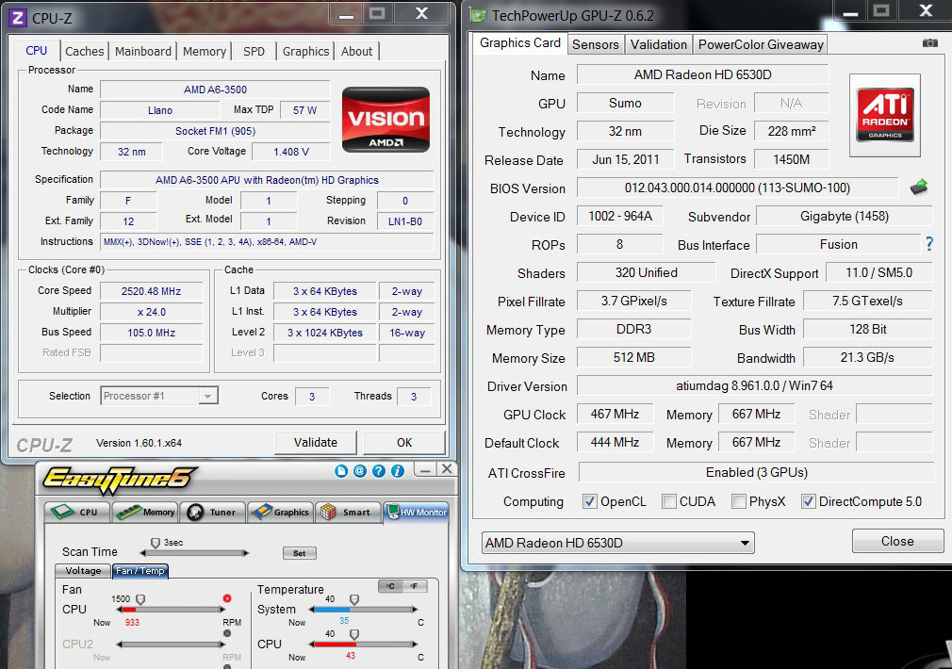The height and width of the screenshot is (669, 952).
Task: Switch to the Voltage sub-tab
Action: [83, 571]
